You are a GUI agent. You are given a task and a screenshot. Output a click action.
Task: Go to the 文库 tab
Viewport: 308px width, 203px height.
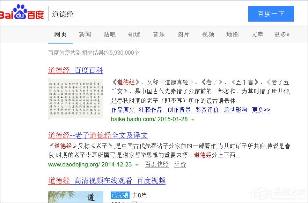pyautogui.click(x=257, y=34)
